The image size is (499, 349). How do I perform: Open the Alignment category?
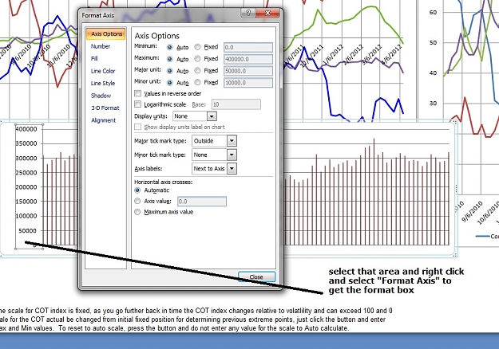104,120
